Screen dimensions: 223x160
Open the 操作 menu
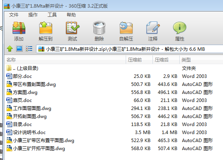(x=33, y=15)
